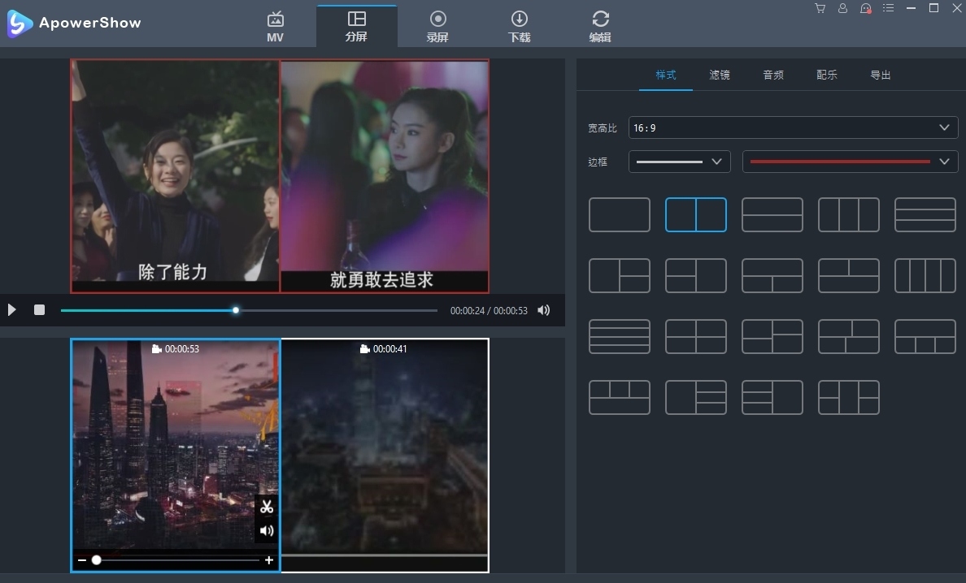The image size is (966, 583).
Task: Open the 下载 download feature
Action: (x=519, y=25)
